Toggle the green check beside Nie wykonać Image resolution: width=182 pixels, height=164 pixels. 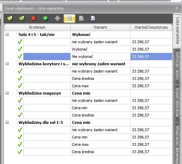[x=20, y=57]
